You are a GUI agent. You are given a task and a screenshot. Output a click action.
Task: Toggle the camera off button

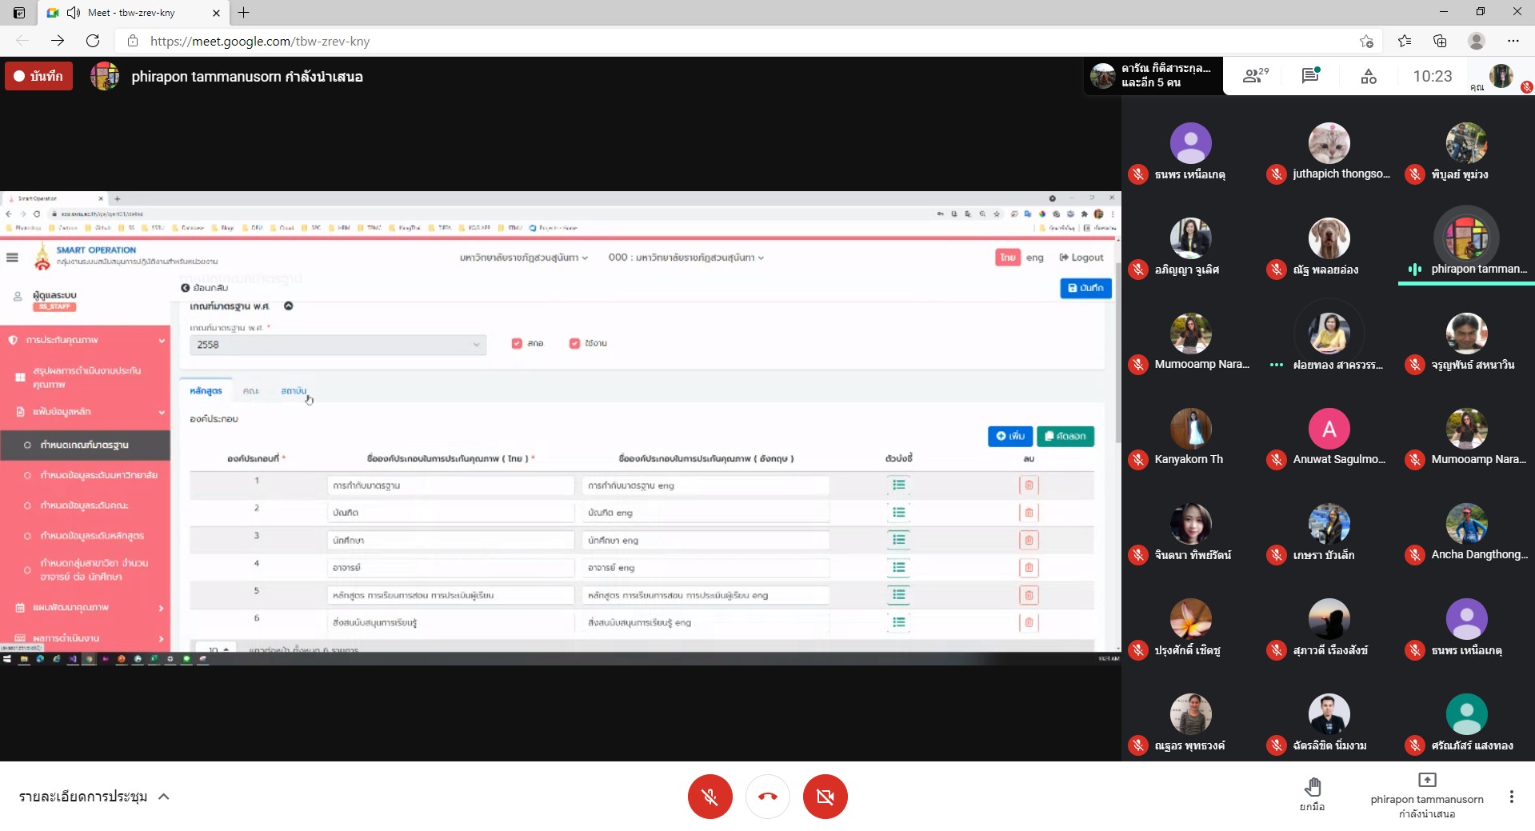(x=825, y=797)
